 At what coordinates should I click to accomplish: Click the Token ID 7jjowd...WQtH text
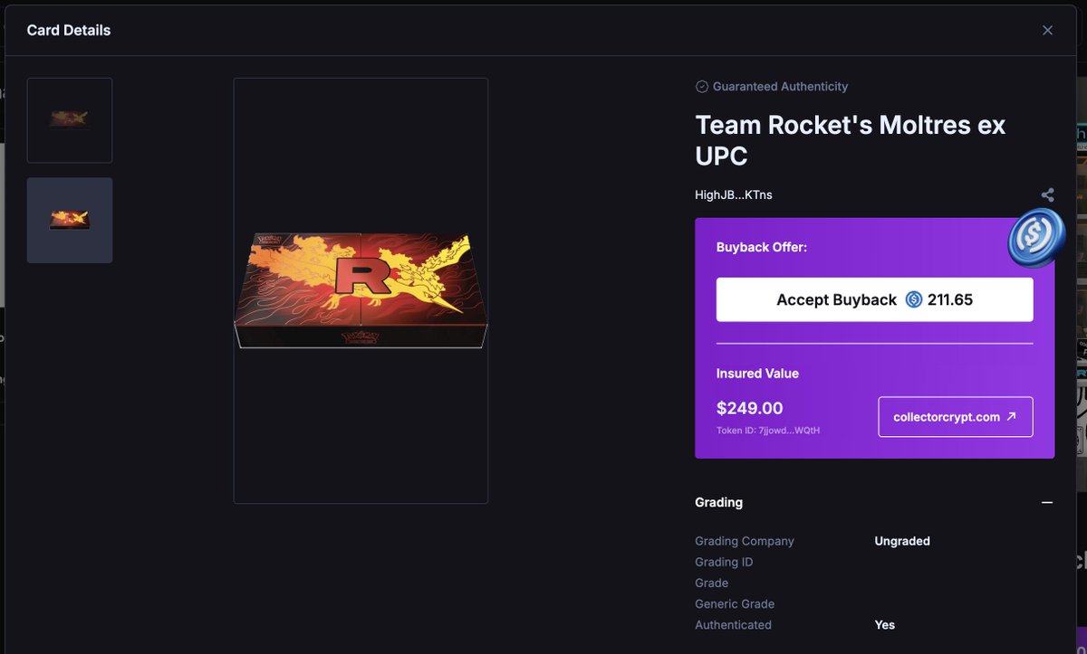pyautogui.click(x=768, y=431)
